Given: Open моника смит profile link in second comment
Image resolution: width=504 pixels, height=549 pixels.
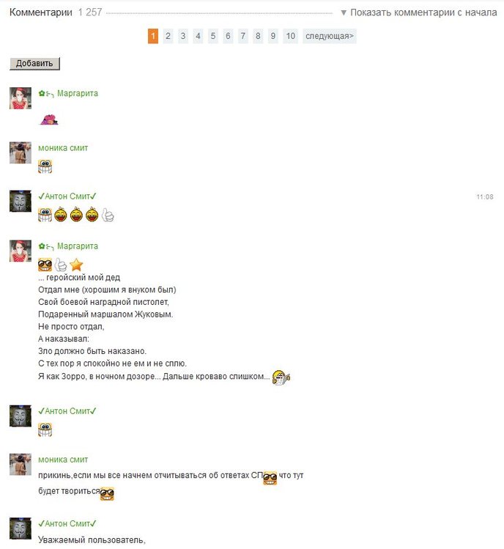Looking at the screenshot, I should click(x=63, y=148).
